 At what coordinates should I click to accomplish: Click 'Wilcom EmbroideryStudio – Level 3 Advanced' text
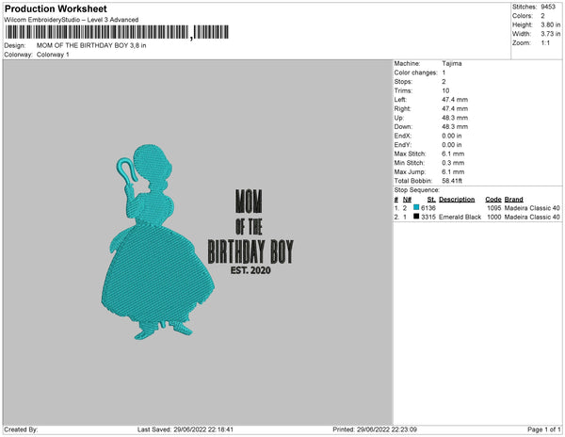[72, 20]
